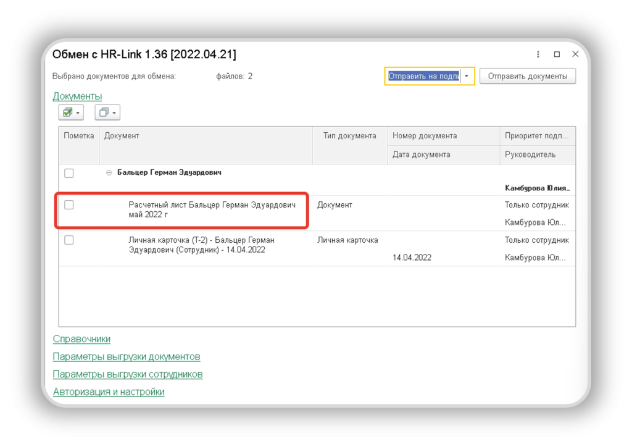
Task: Click into the Отправить на подпись field
Action: click(x=423, y=76)
